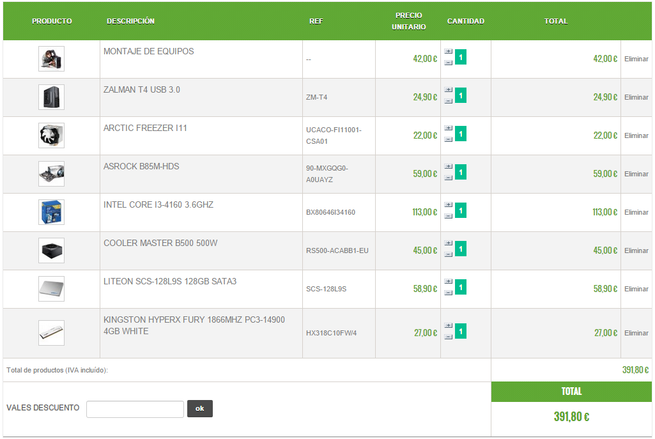
Task: Open ZALMAN T4 USB 3.0 description link
Action: (x=142, y=90)
